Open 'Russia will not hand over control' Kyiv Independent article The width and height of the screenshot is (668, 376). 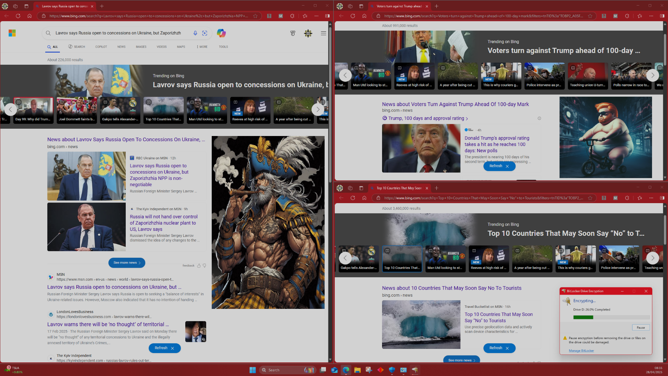pos(164,223)
